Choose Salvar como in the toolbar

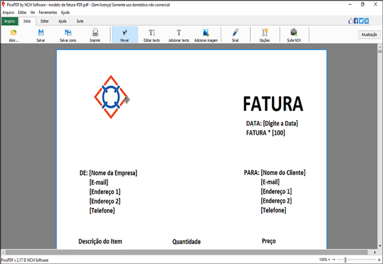click(68, 35)
